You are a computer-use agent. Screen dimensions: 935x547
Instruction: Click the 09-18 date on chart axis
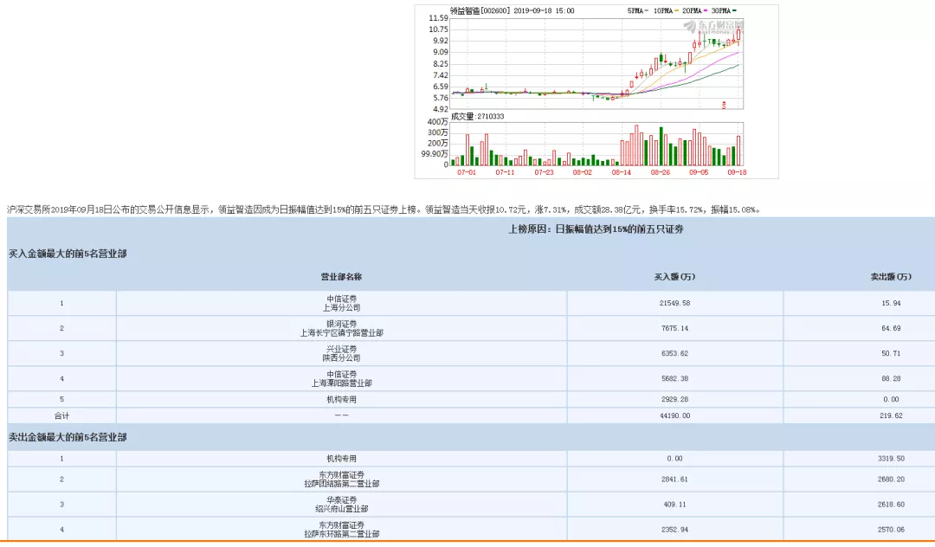pyautogui.click(x=737, y=172)
